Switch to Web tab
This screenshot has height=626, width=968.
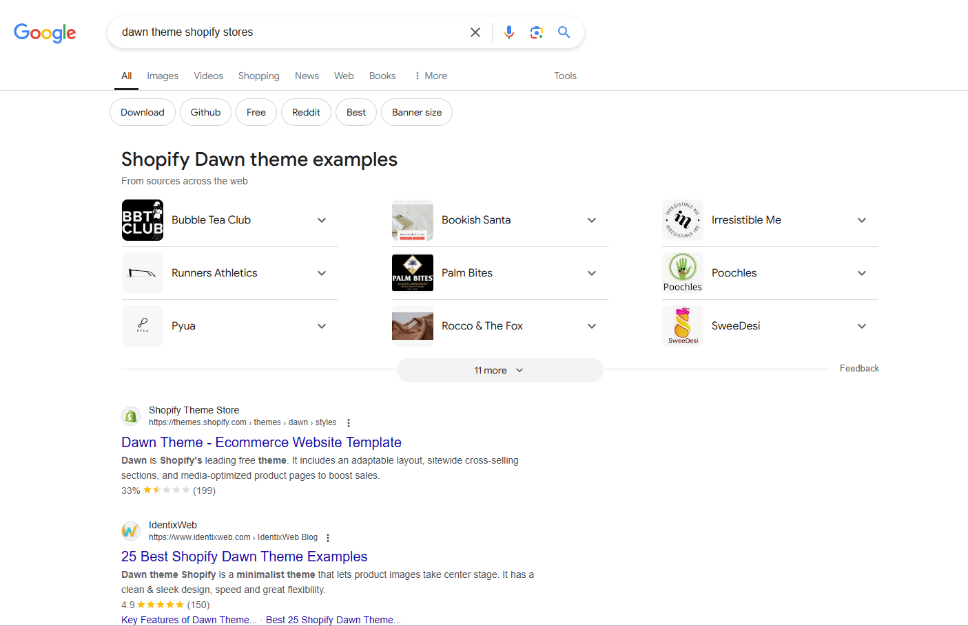tap(344, 76)
